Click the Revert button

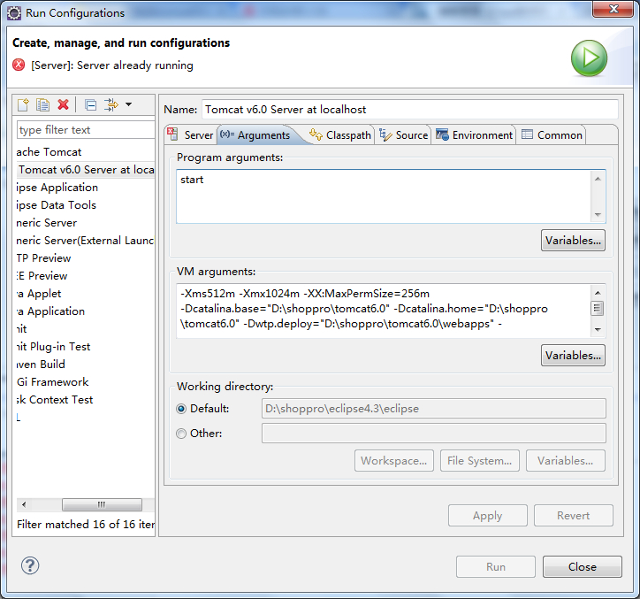pyautogui.click(x=574, y=515)
